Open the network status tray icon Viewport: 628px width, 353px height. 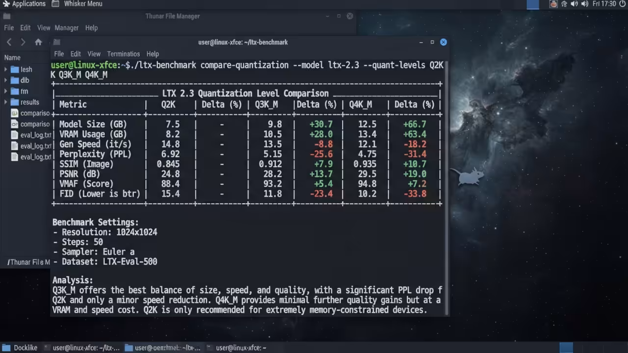point(564,4)
